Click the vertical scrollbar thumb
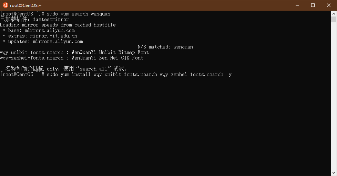 [334, 20]
